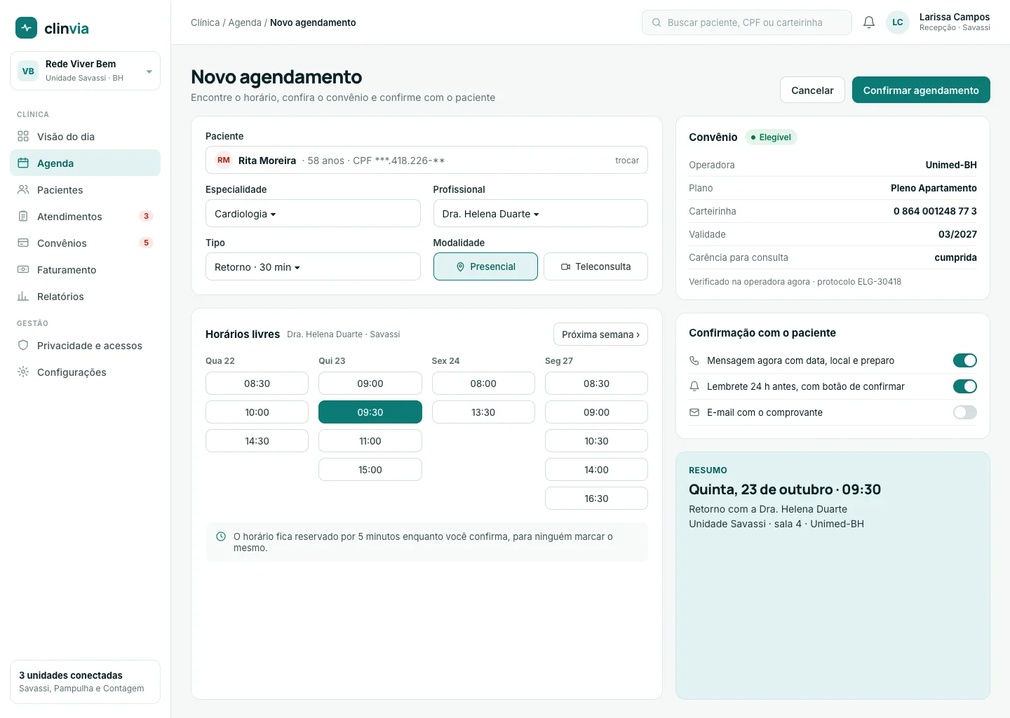Select the 14:30 slot on Qua 22
The height and width of the screenshot is (718, 1010).
click(257, 441)
